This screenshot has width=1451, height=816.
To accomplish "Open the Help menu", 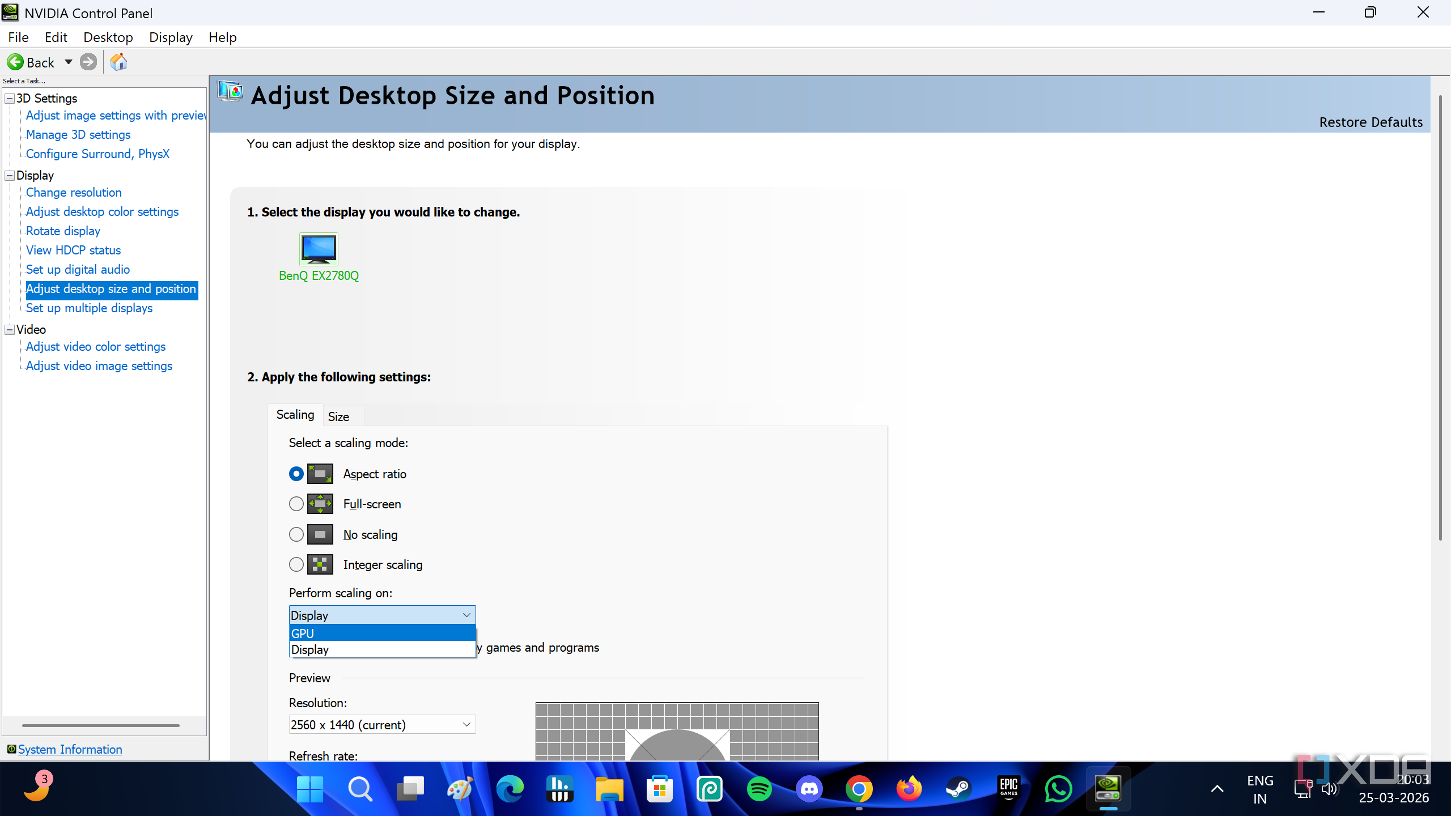I will coord(222,37).
